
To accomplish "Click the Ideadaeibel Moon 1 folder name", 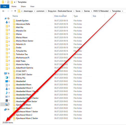I will tap(24, 88).
